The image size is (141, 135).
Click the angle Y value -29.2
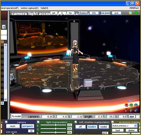[111, 117]
